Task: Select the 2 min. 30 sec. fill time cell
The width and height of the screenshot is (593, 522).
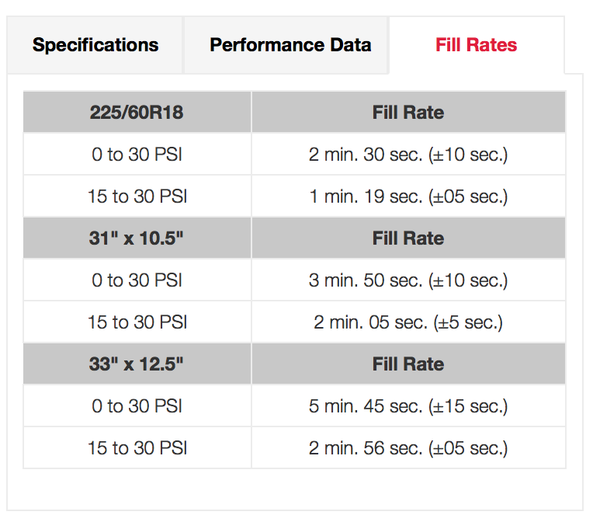Action: (x=408, y=155)
